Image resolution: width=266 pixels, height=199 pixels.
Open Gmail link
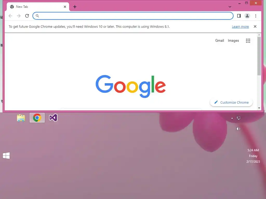click(220, 41)
